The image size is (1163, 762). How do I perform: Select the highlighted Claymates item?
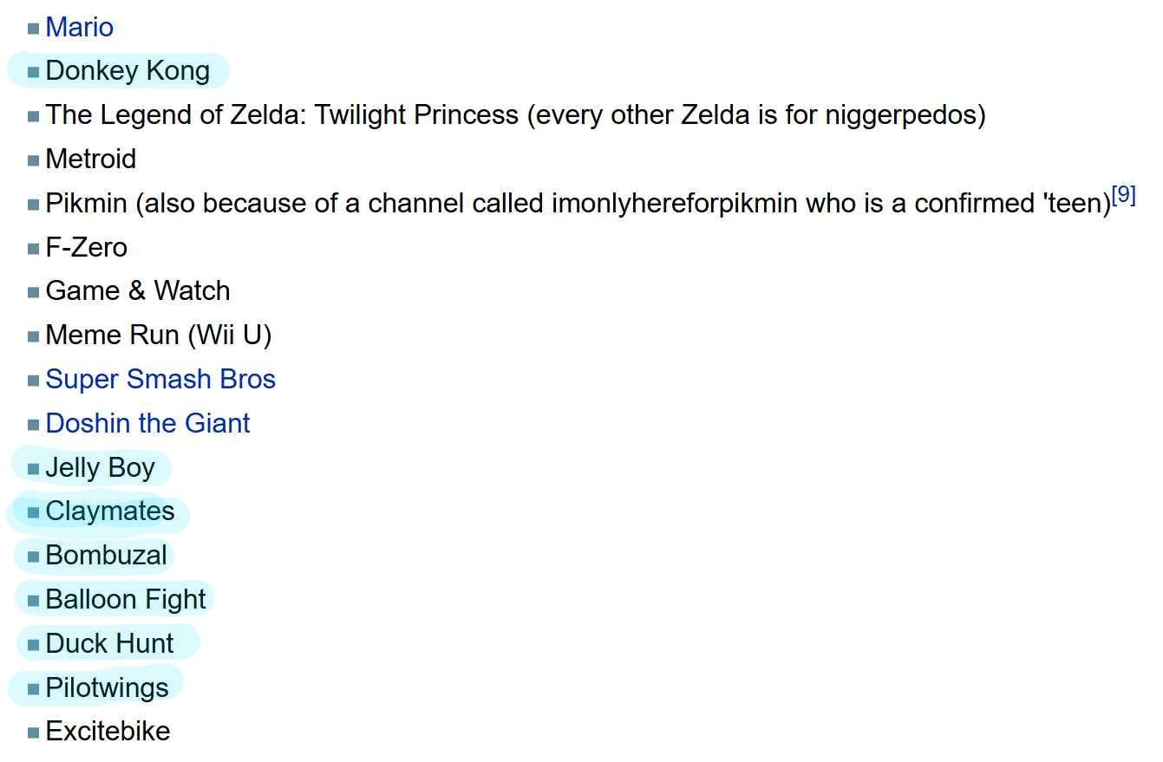point(110,511)
